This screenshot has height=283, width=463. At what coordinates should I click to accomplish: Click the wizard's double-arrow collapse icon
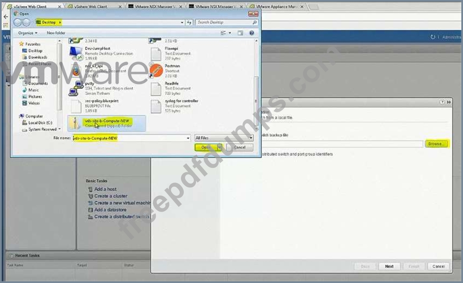449,102
